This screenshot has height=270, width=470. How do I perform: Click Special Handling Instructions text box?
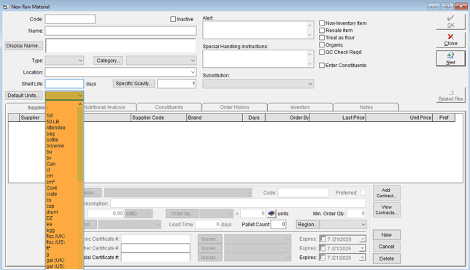[255, 58]
